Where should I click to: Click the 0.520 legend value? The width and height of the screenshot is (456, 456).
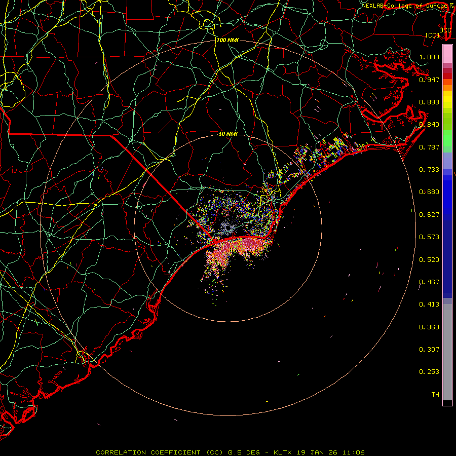click(x=429, y=260)
